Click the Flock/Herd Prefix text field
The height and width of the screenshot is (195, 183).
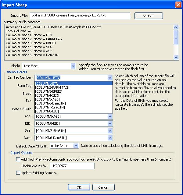(x=72, y=166)
